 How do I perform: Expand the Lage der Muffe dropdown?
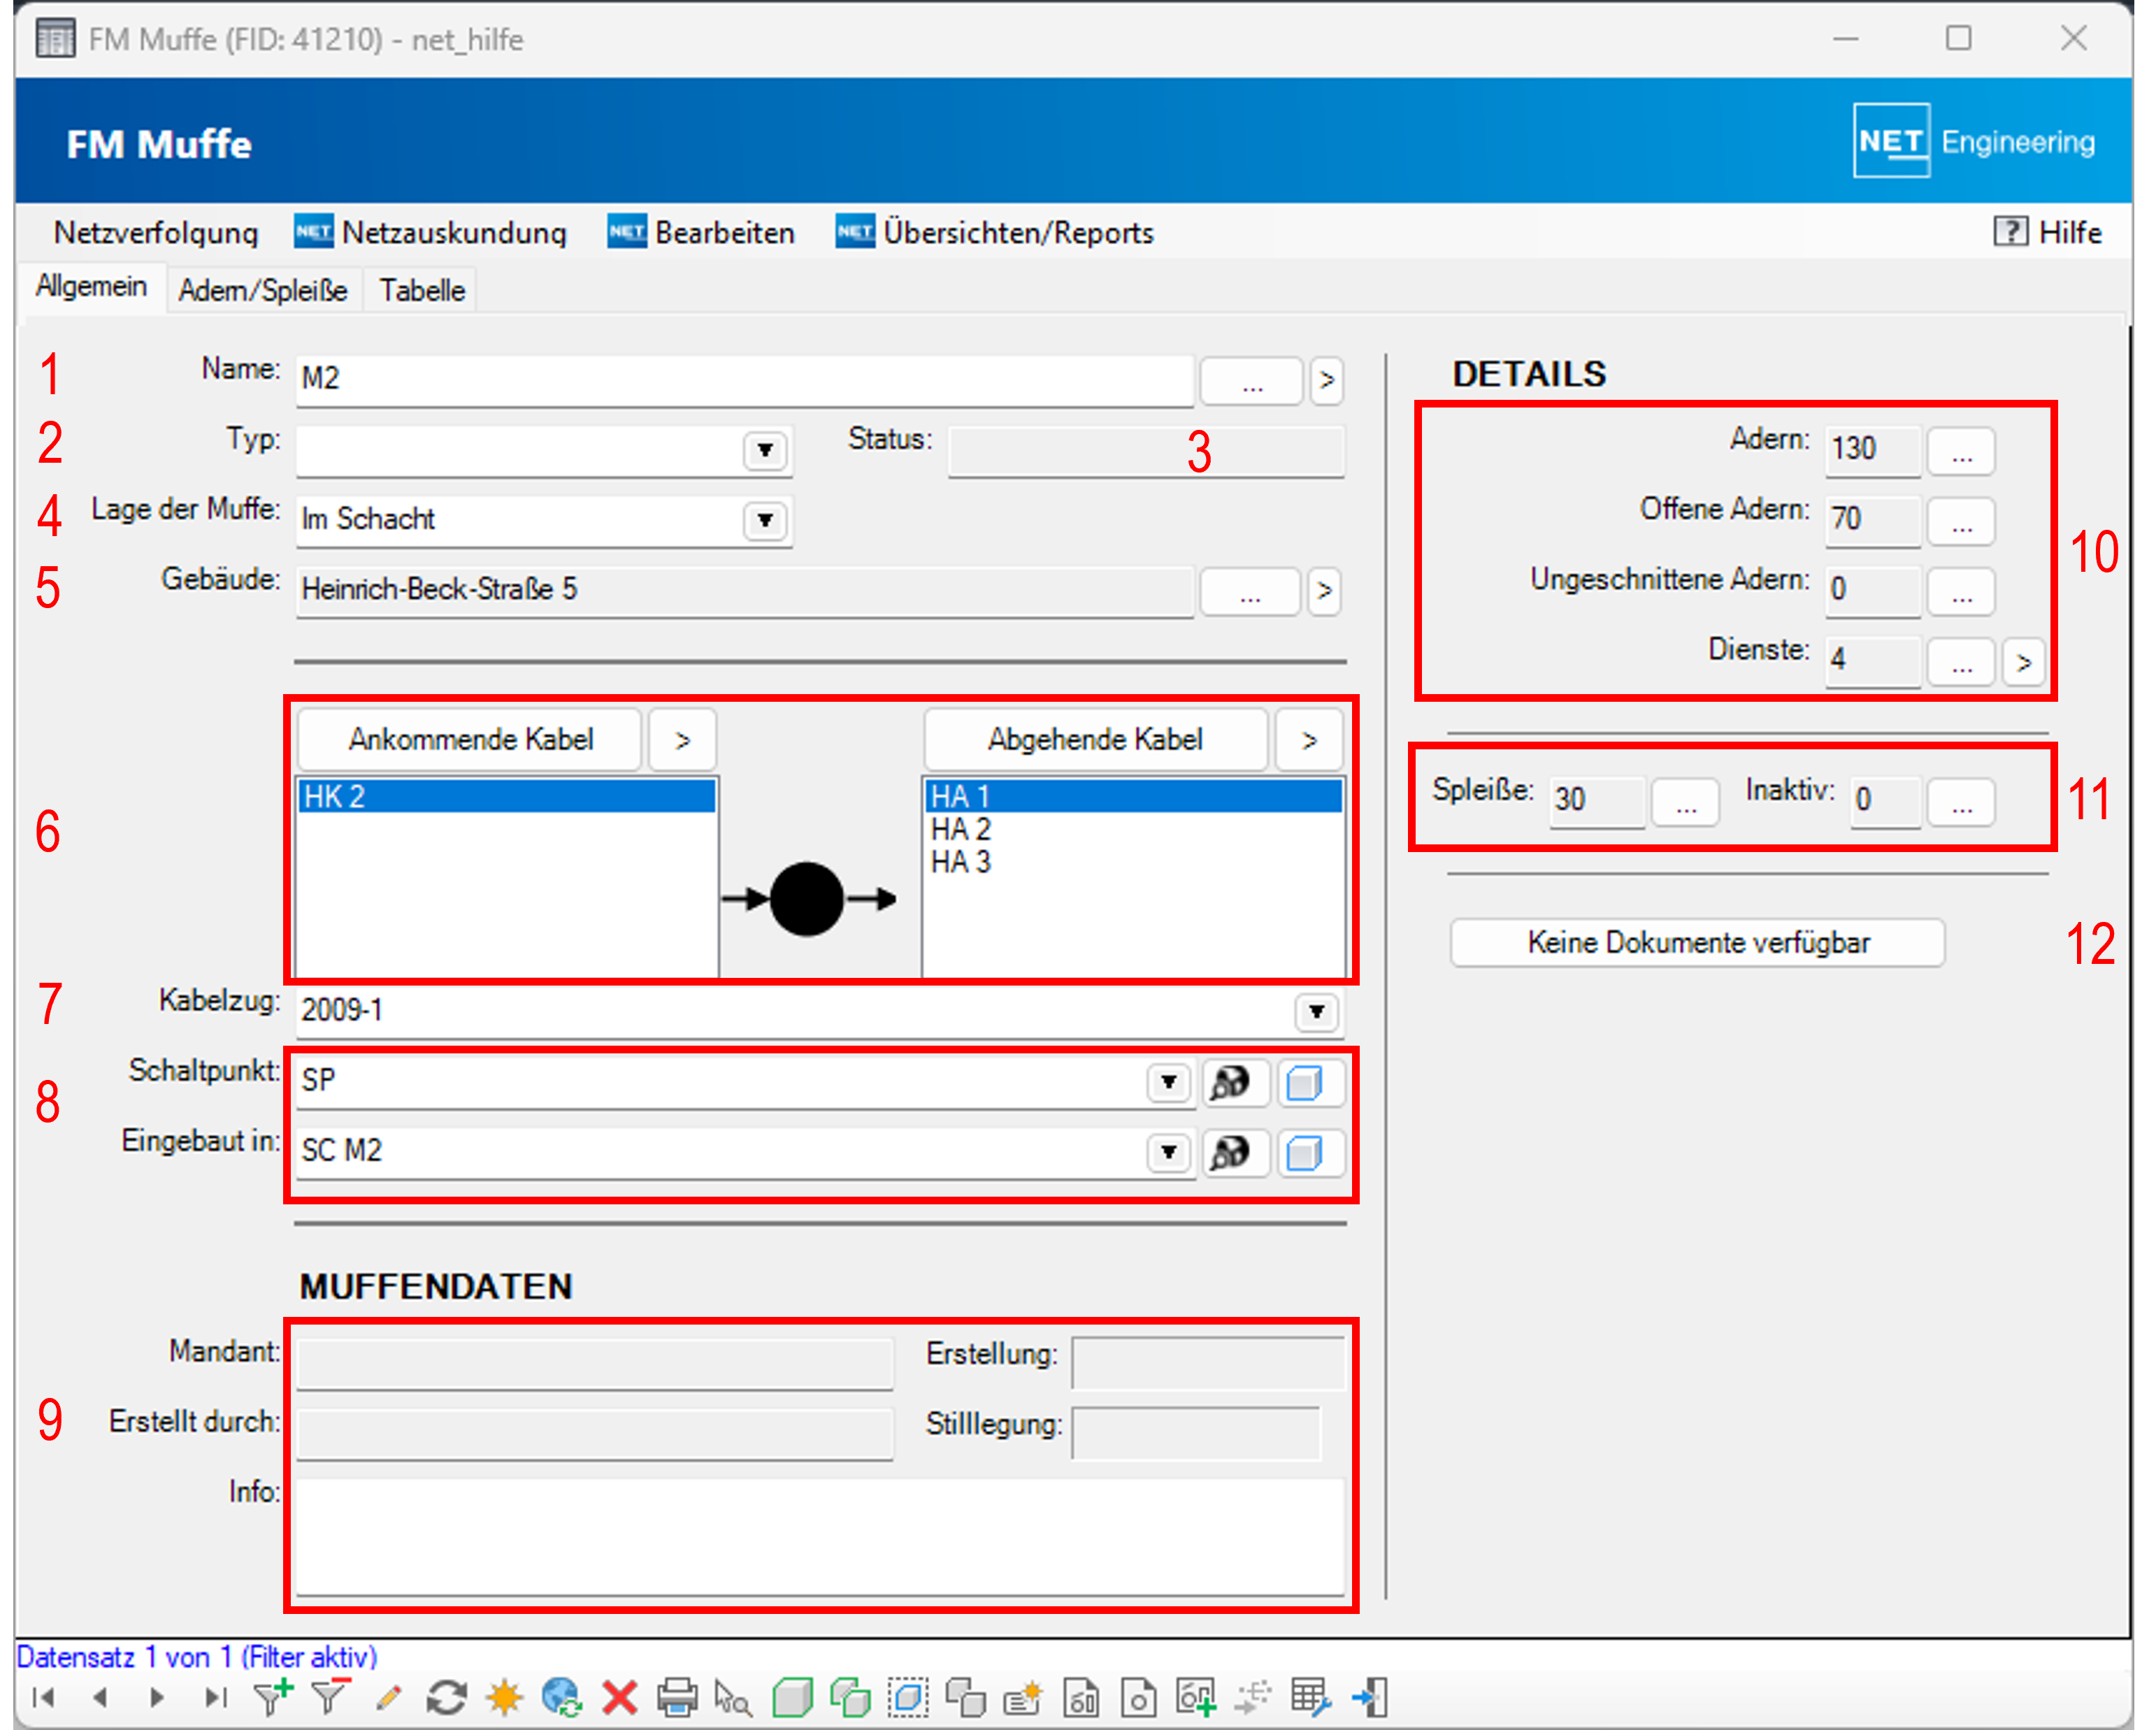(765, 520)
